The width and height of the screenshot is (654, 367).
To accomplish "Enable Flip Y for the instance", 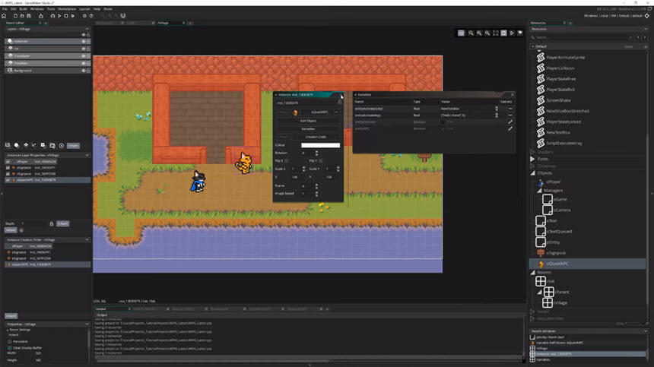I will [x=320, y=161].
